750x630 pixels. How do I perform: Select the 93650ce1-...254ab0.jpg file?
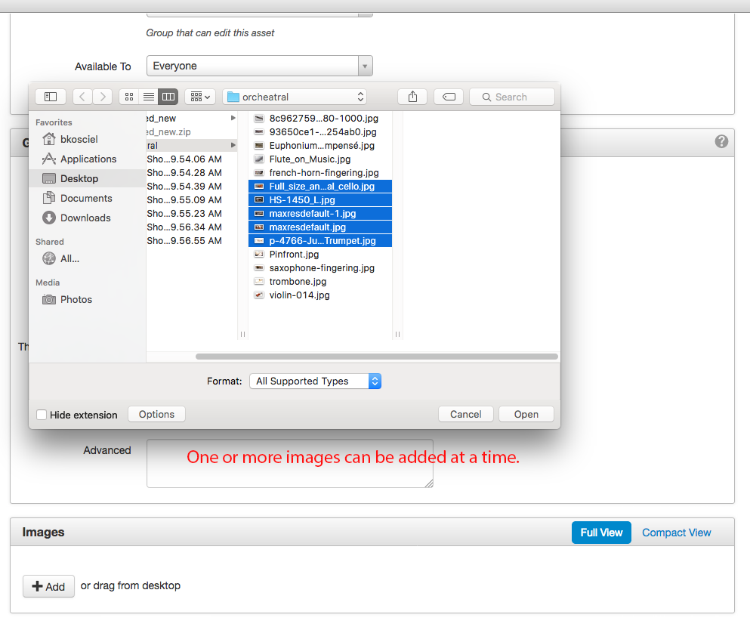click(320, 132)
